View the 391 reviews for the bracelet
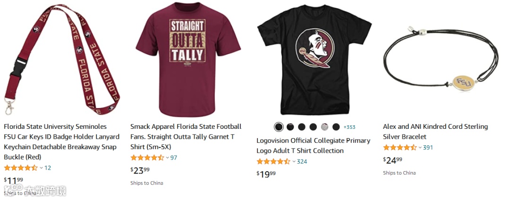The width and height of the screenshot is (510, 200). tap(428, 148)
